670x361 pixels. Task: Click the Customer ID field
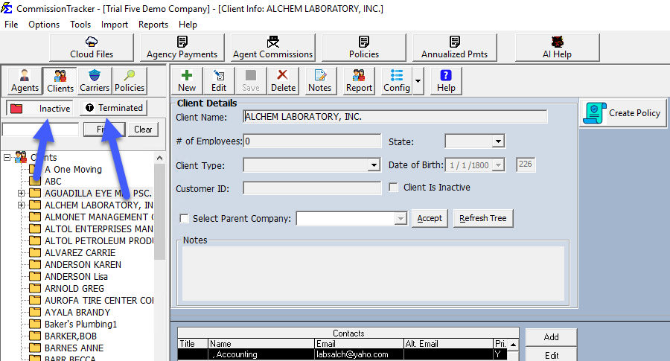click(x=312, y=188)
